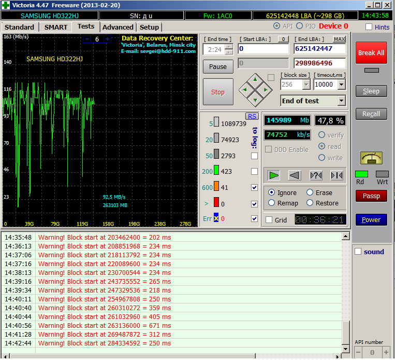Toggle log checkbox for 50 ms blocks
This screenshot has width=395, height=360.
click(x=254, y=156)
